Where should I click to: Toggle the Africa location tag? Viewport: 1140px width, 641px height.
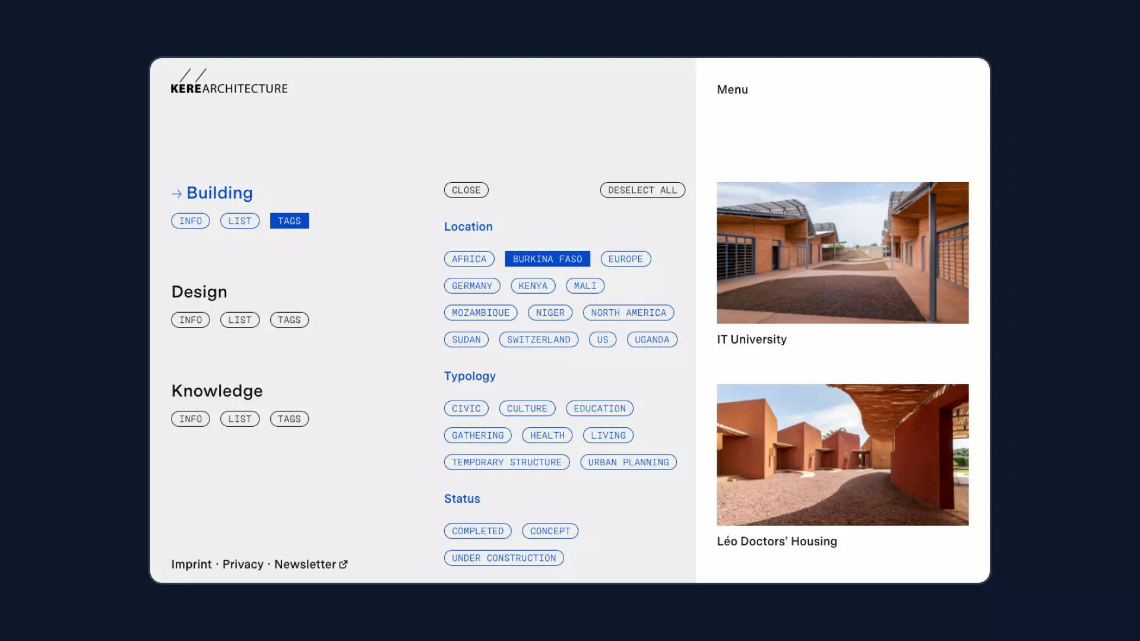(x=468, y=259)
